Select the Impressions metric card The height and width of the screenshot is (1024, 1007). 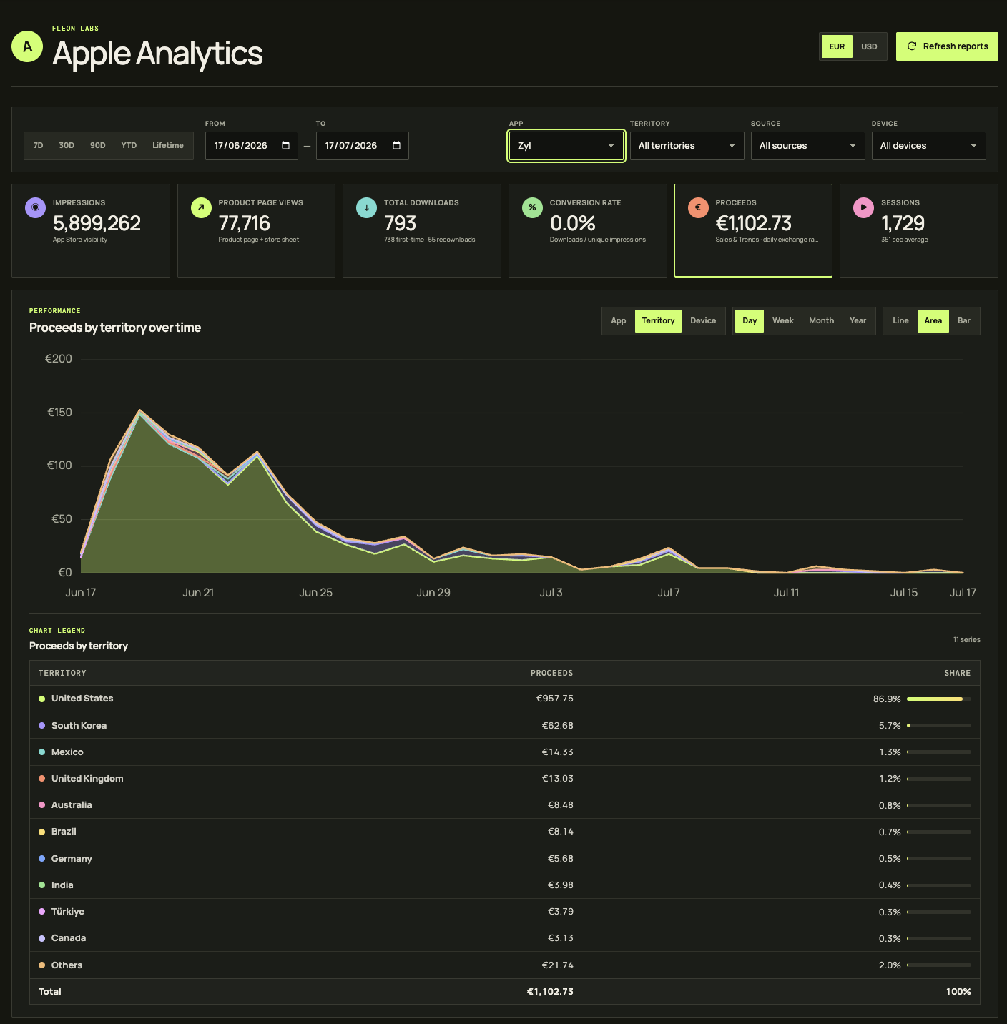tap(91, 231)
